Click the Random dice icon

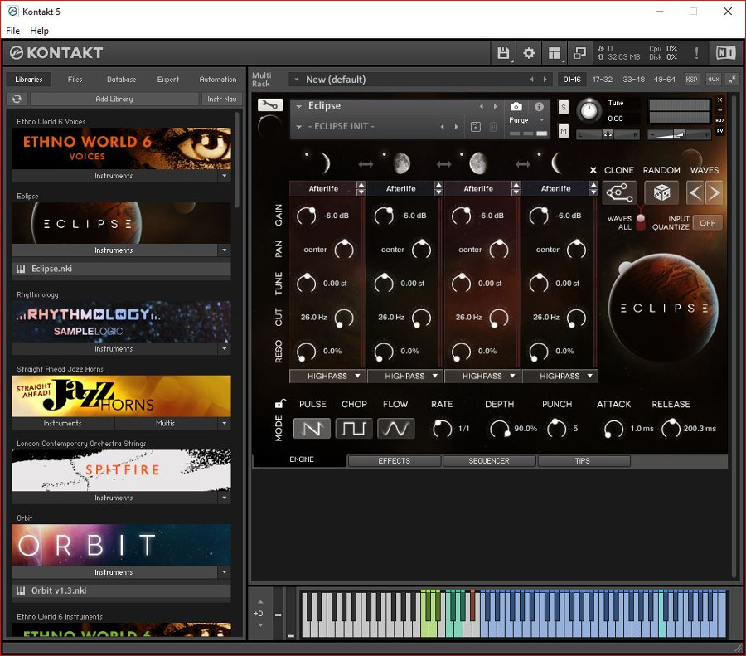coord(661,192)
